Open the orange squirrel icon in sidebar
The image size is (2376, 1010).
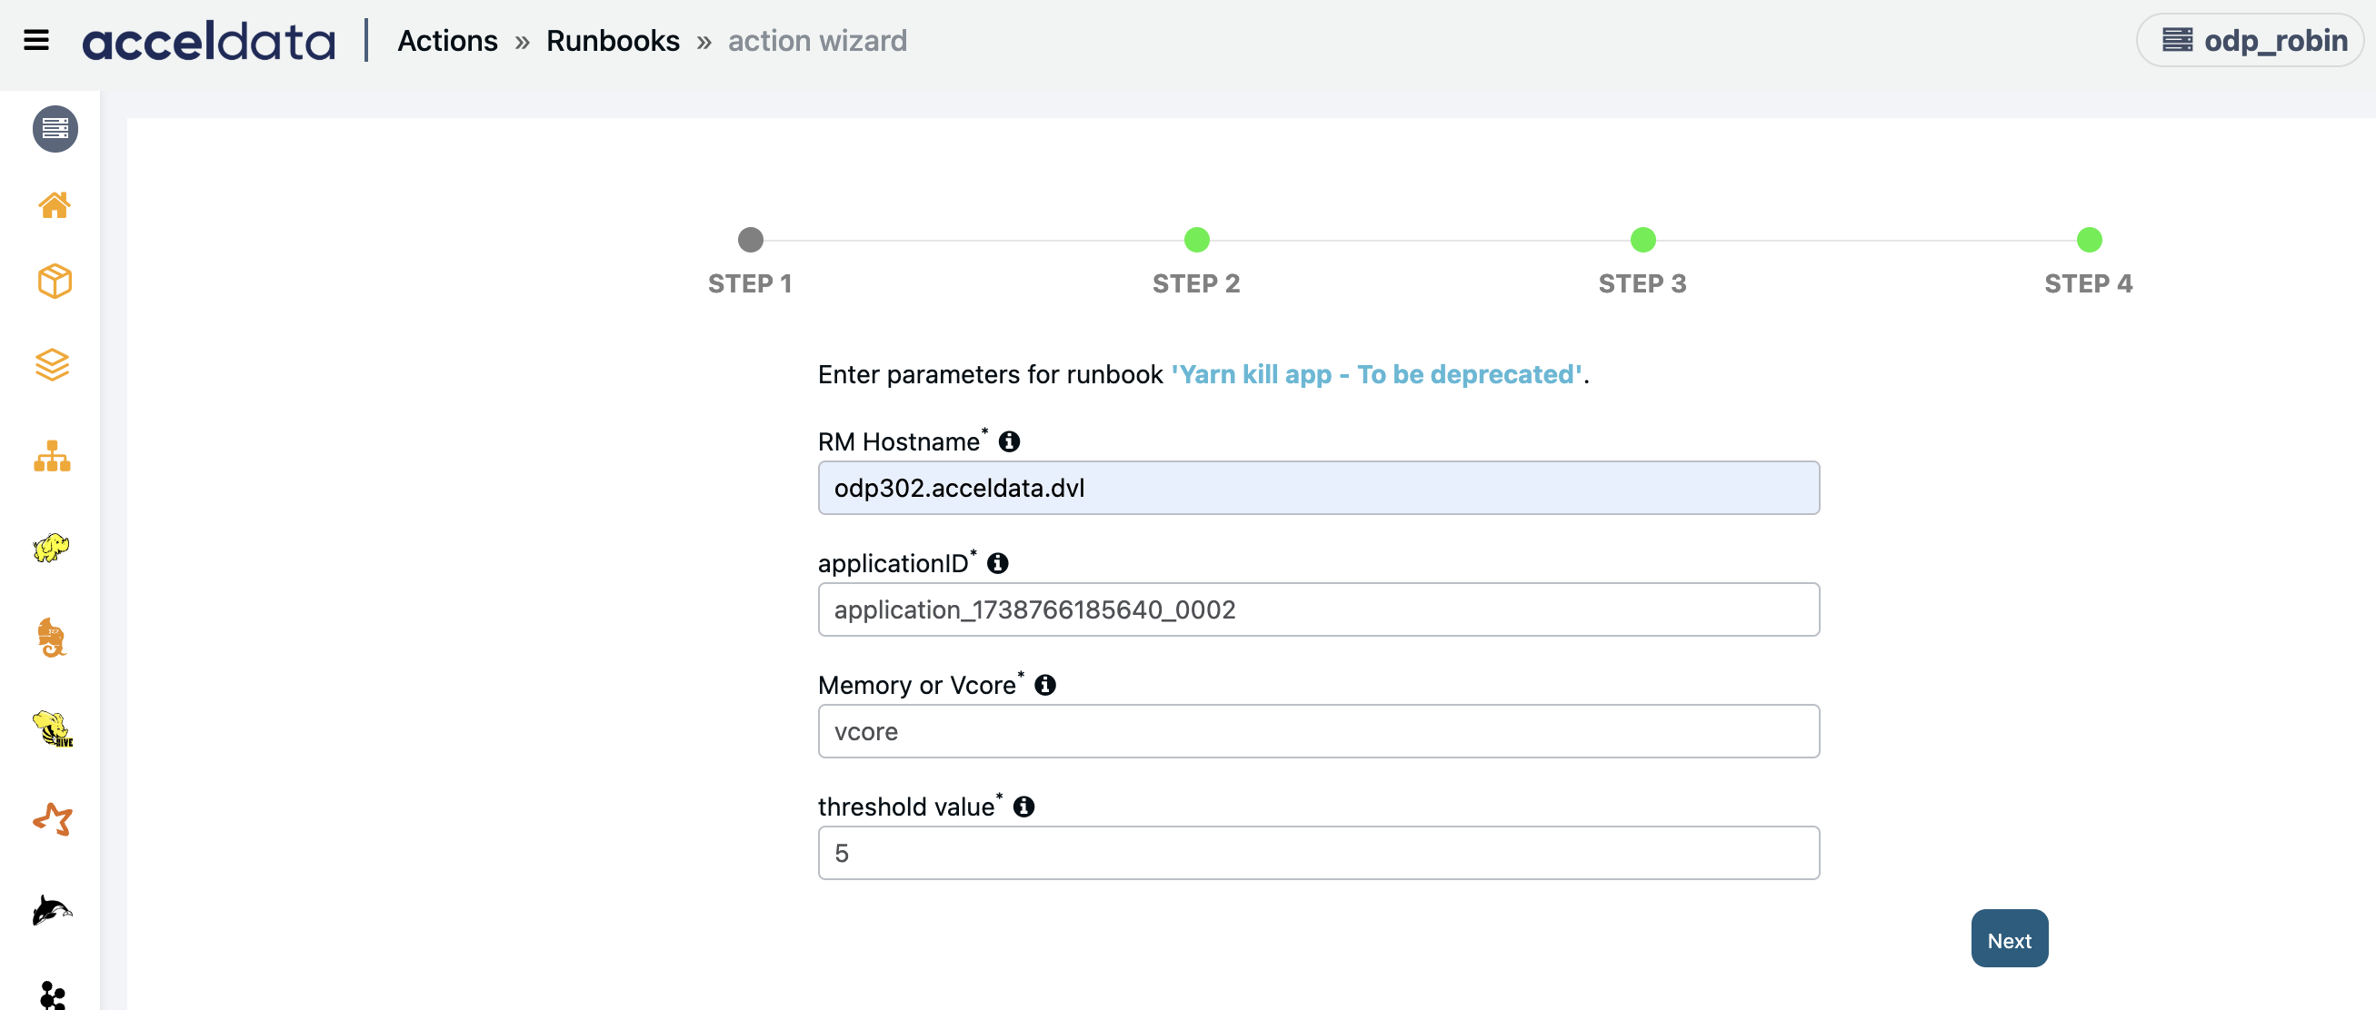click(52, 638)
